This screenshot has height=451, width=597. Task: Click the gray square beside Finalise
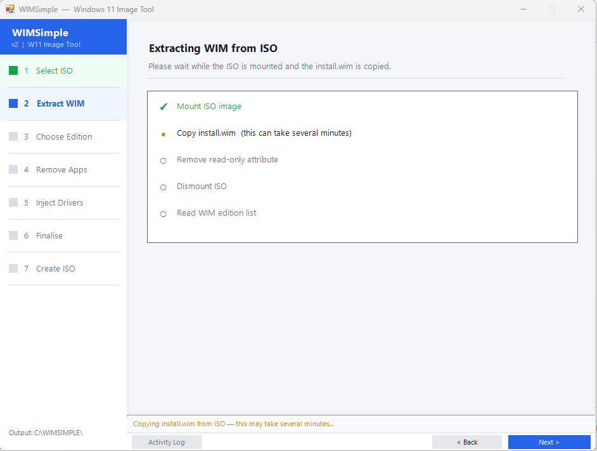[x=13, y=235]
